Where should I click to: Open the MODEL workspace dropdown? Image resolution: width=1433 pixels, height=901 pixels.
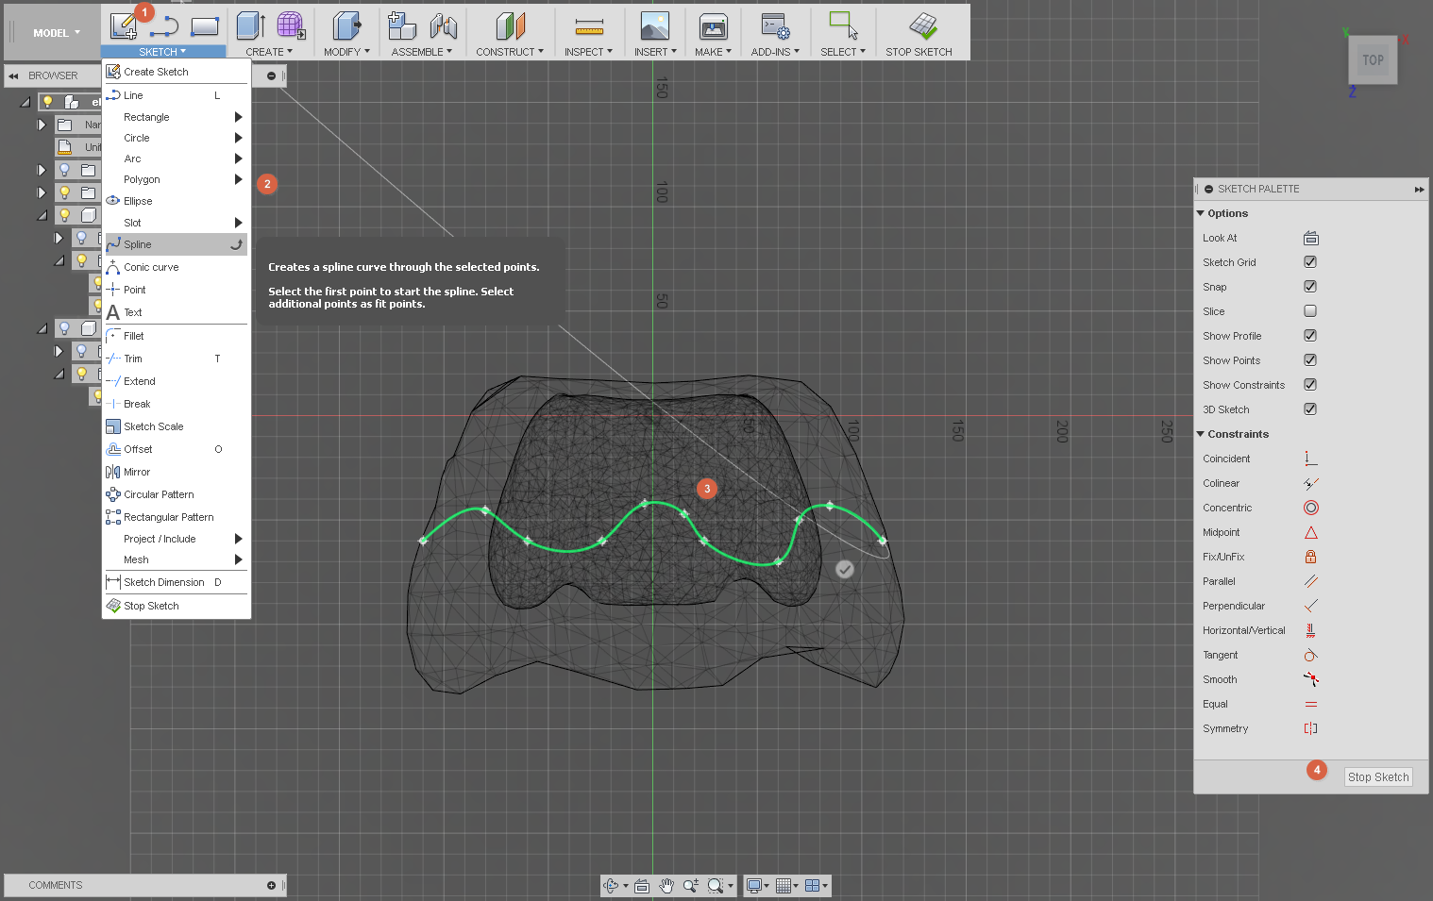(56, 33)
